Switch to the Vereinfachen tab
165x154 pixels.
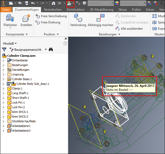point(53,10)
